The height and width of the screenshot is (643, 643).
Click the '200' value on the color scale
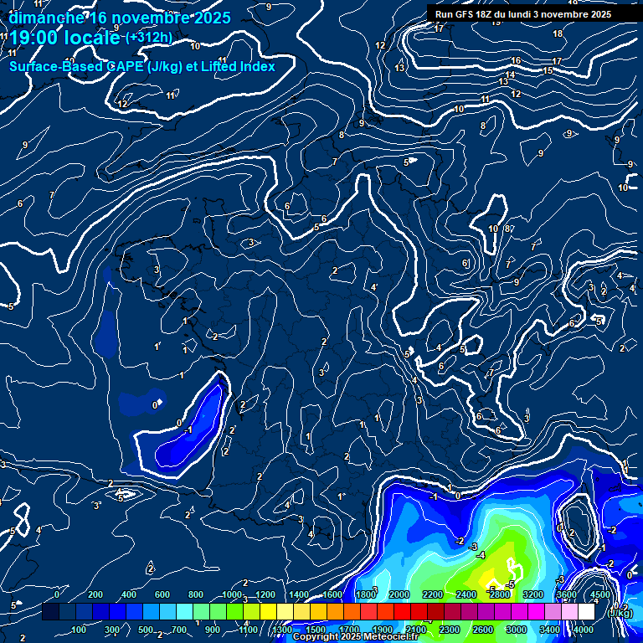[x=95, y=594]
